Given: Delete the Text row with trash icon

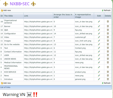Looking at the screenshot, I should tap(108, 48).
